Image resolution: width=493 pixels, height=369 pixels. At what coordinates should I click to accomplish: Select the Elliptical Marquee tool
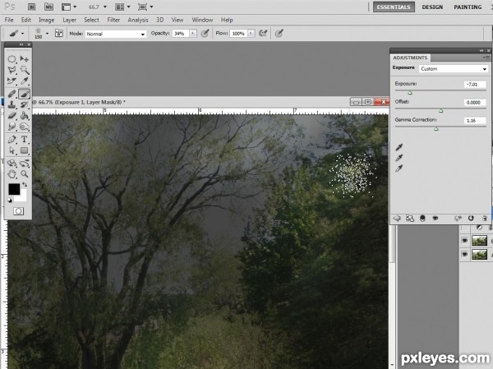[12, 59]
